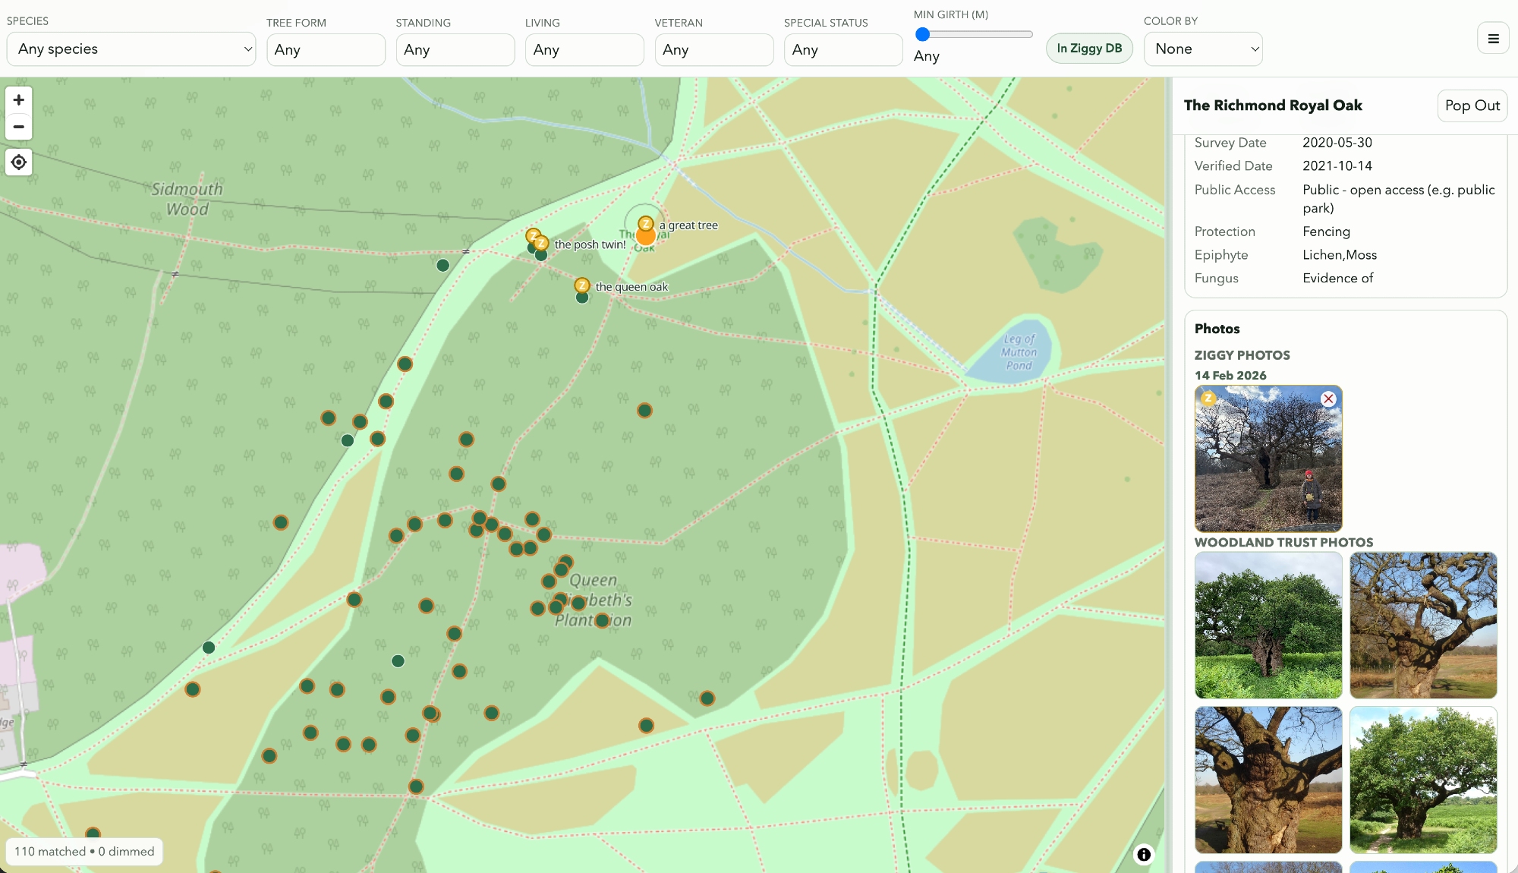Select the orange highlighted Royal Oak marker
Viewport: 1518px width, 873px height.
pos(646,238)
